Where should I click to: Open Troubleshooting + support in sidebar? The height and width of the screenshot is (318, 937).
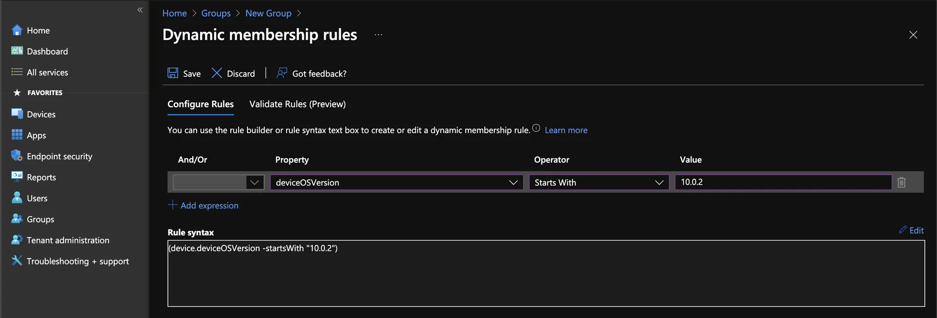[x=78, y=261]
